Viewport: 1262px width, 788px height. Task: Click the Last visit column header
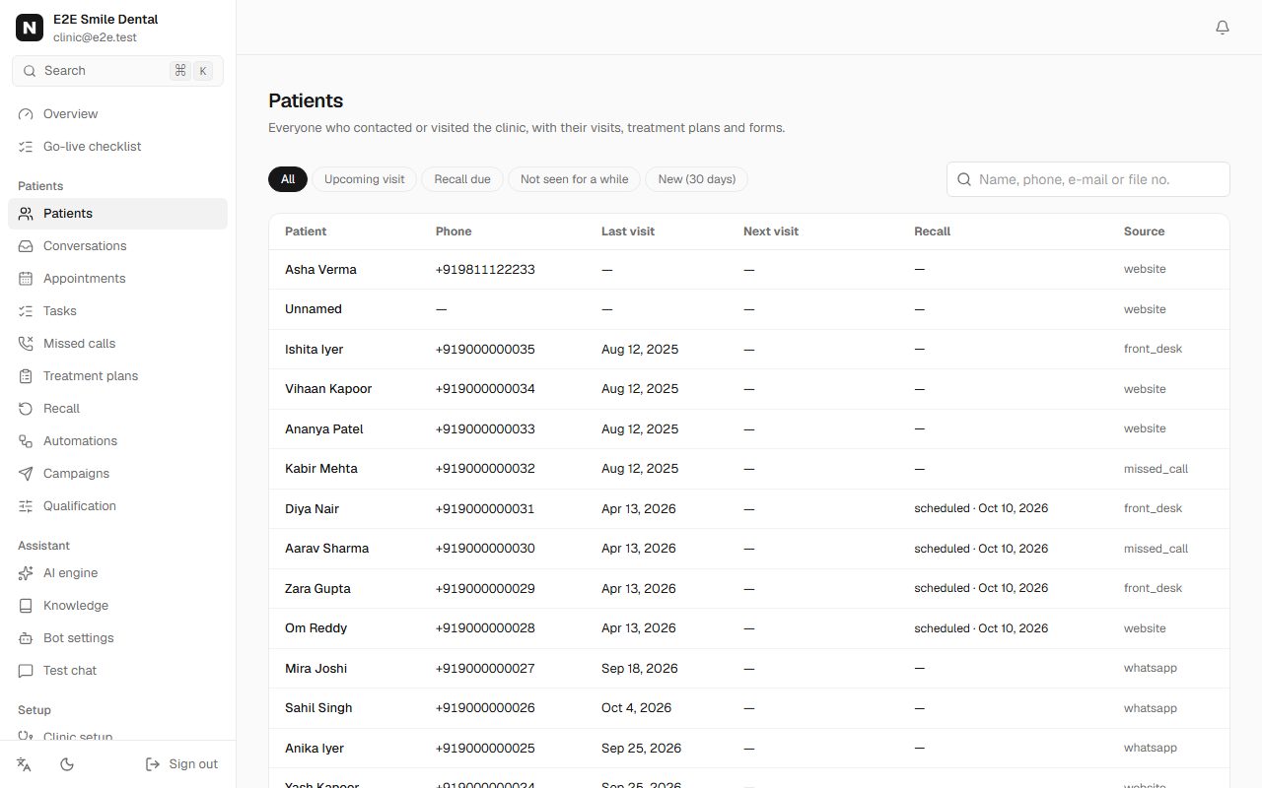point(628,231)
